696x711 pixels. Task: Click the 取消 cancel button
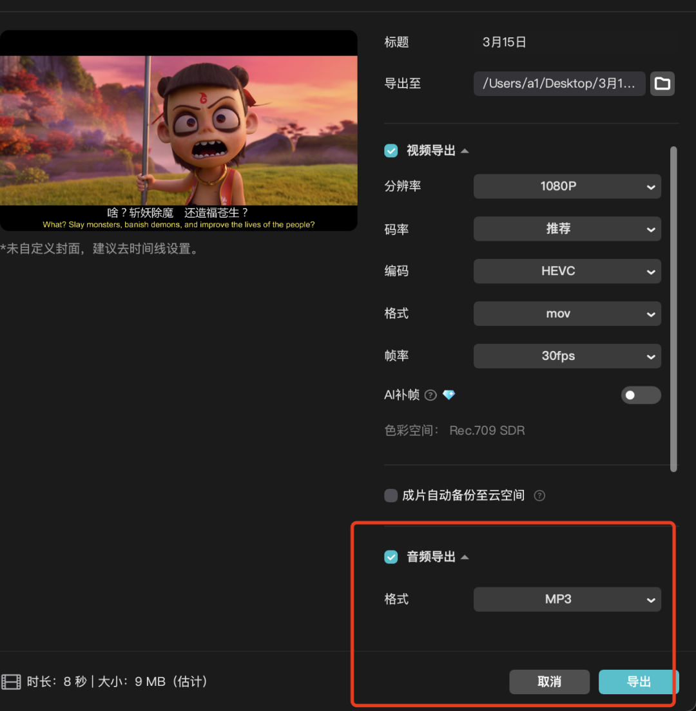tap(549, 681)
